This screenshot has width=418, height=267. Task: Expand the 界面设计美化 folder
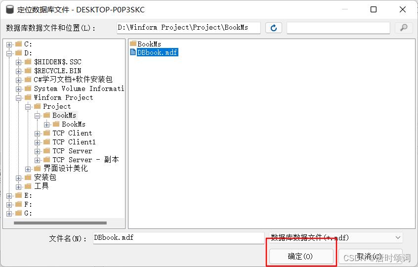[28, 169]
